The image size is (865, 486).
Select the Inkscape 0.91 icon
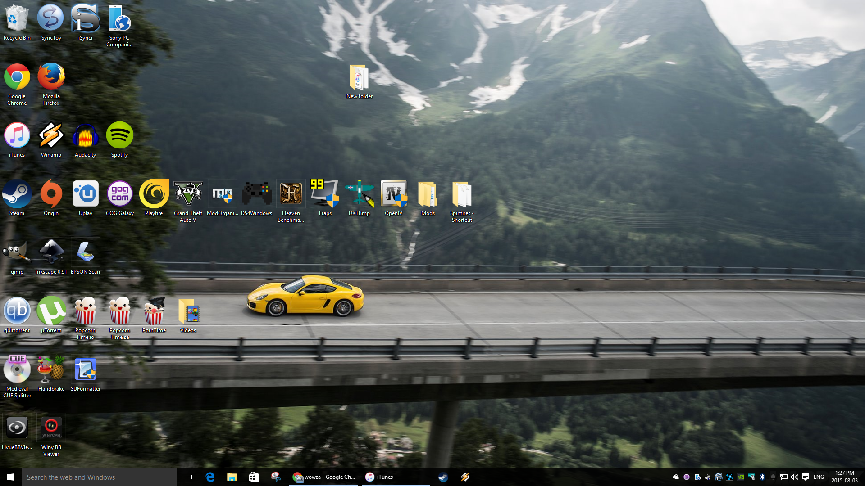pyautogui.click(x=51, y=256)
